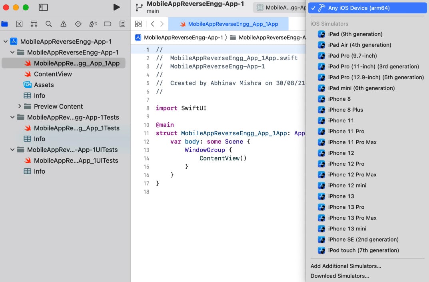Choose iPad Pro (11-inch) (3rd generation)

[x=367, y=66]
